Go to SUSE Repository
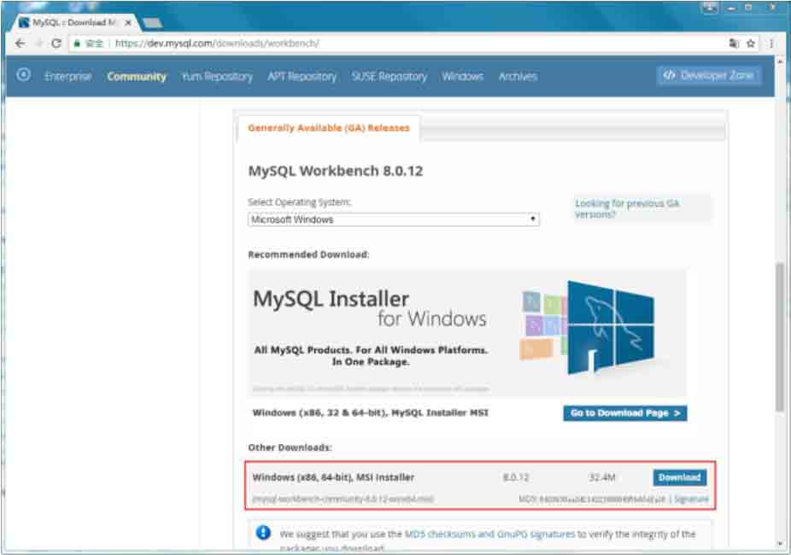This screenshot has width=791, height=555. pos(389,76)
